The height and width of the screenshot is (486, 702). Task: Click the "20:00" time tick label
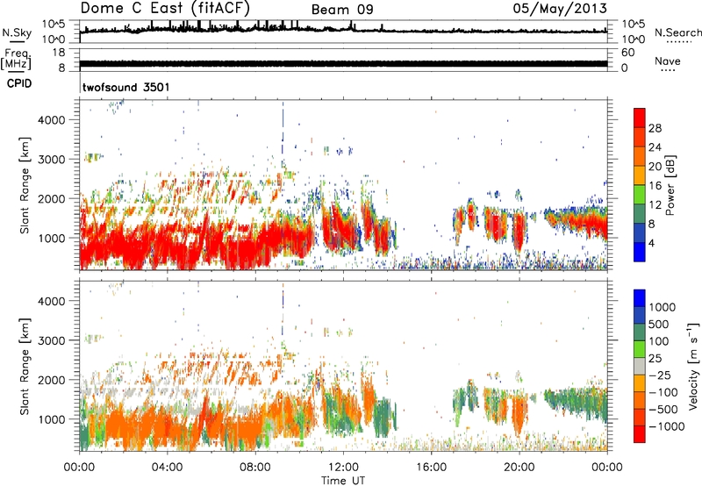point(519,468)
